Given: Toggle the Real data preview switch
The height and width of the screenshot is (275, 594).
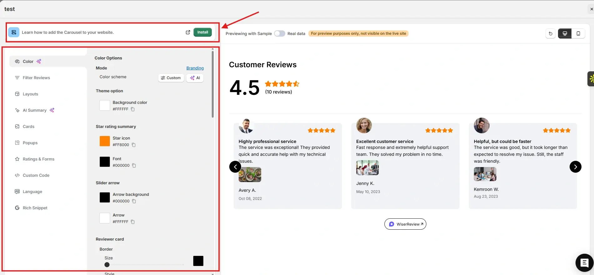Looking at the screenshot, I should click(x=279, y=33).
